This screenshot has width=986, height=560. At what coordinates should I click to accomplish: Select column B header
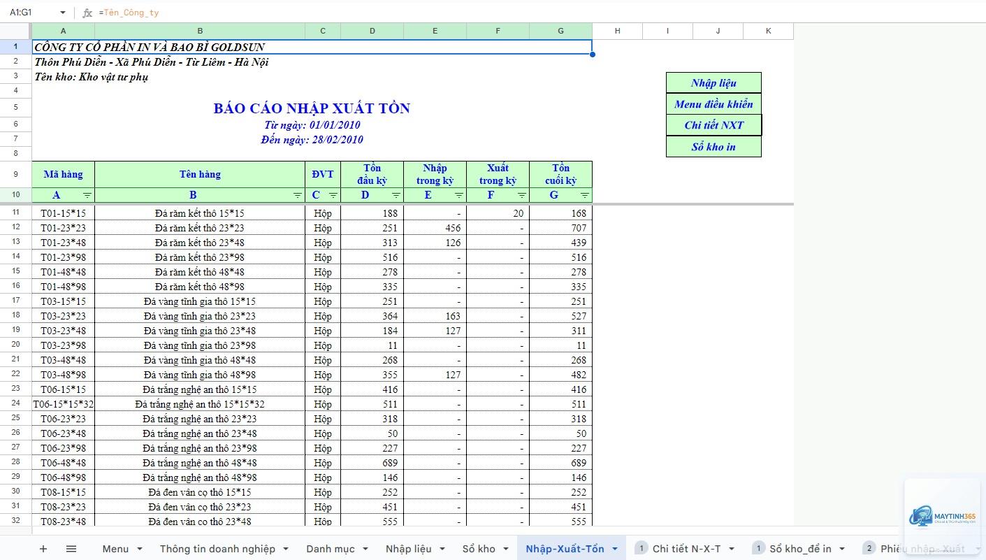tap(200, 31)
